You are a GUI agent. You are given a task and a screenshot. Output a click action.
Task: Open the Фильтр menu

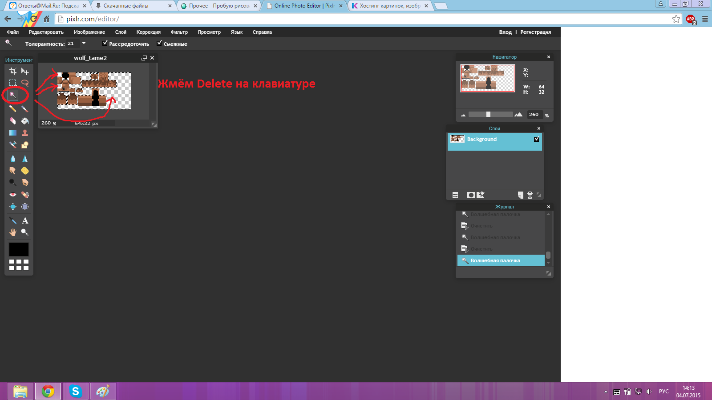[x=179, y=32]
